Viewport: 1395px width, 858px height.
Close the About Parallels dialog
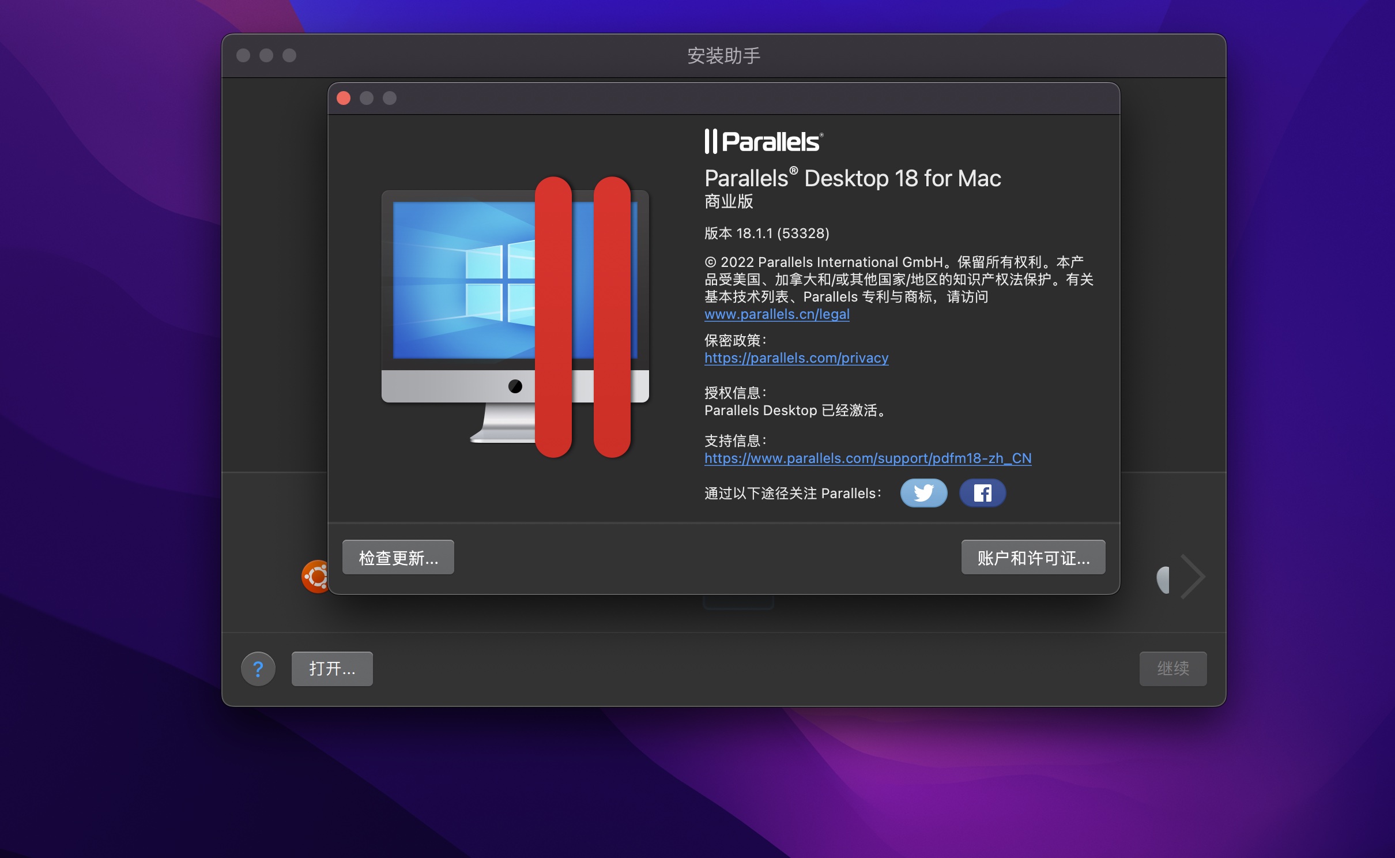click(x=344, y=98)
